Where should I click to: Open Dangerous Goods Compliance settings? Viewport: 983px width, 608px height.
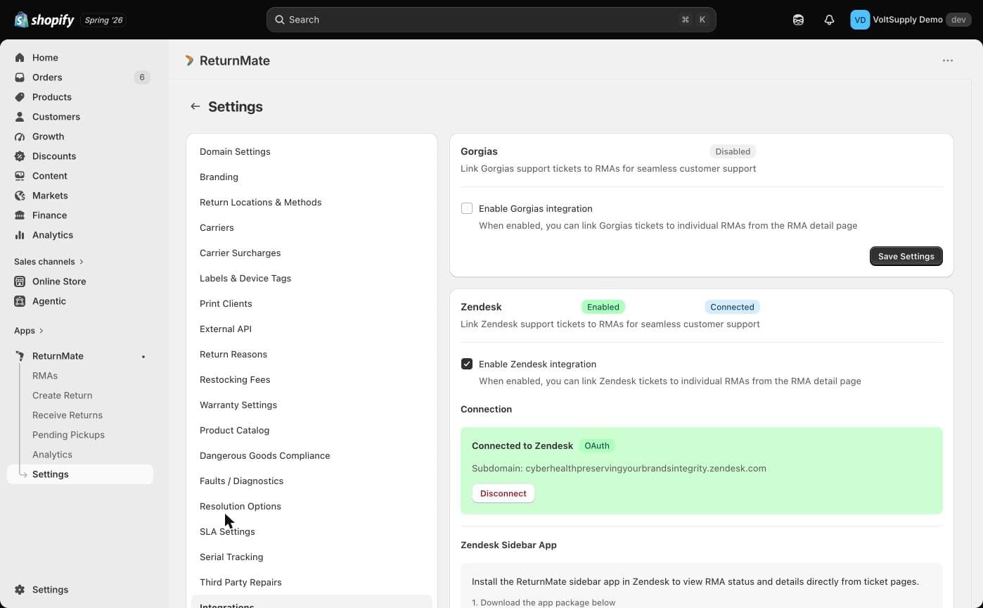[264, 455]
